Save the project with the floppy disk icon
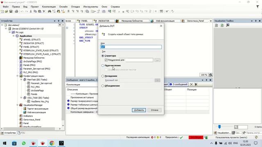Image resolution: width=262 pixels, height=147 pixels. coord(11,11)
